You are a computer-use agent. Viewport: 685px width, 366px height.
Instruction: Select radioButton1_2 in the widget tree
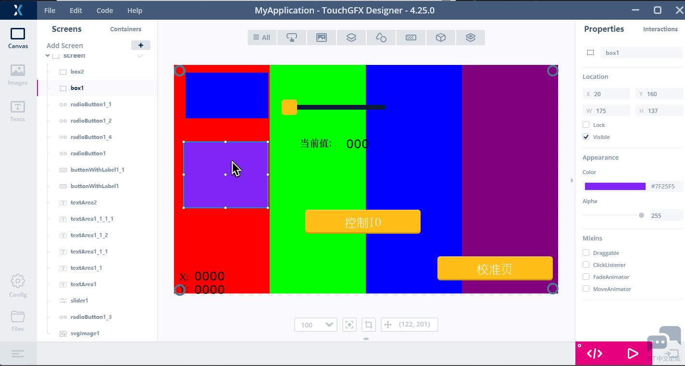pos(91,121)
